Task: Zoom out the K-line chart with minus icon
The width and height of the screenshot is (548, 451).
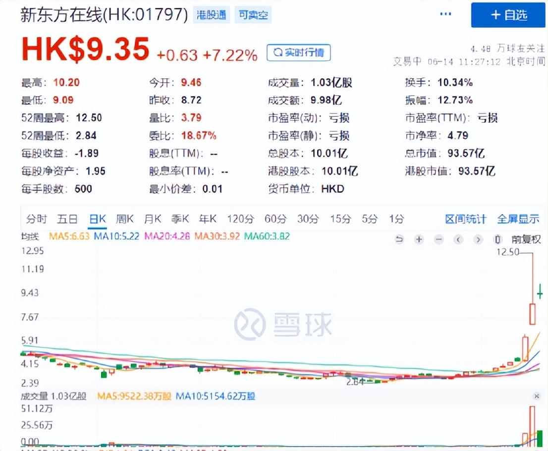Action: click(x=439, y=239)
